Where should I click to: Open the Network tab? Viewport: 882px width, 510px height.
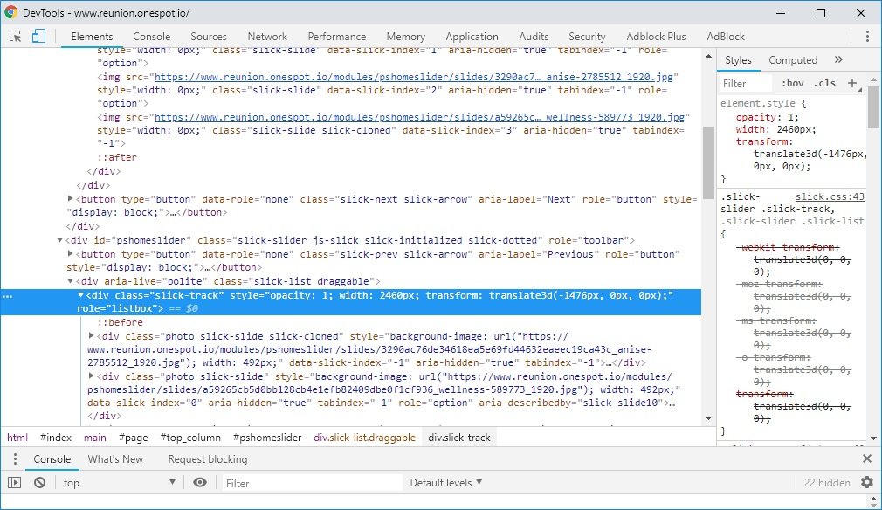tap(267, 37)
